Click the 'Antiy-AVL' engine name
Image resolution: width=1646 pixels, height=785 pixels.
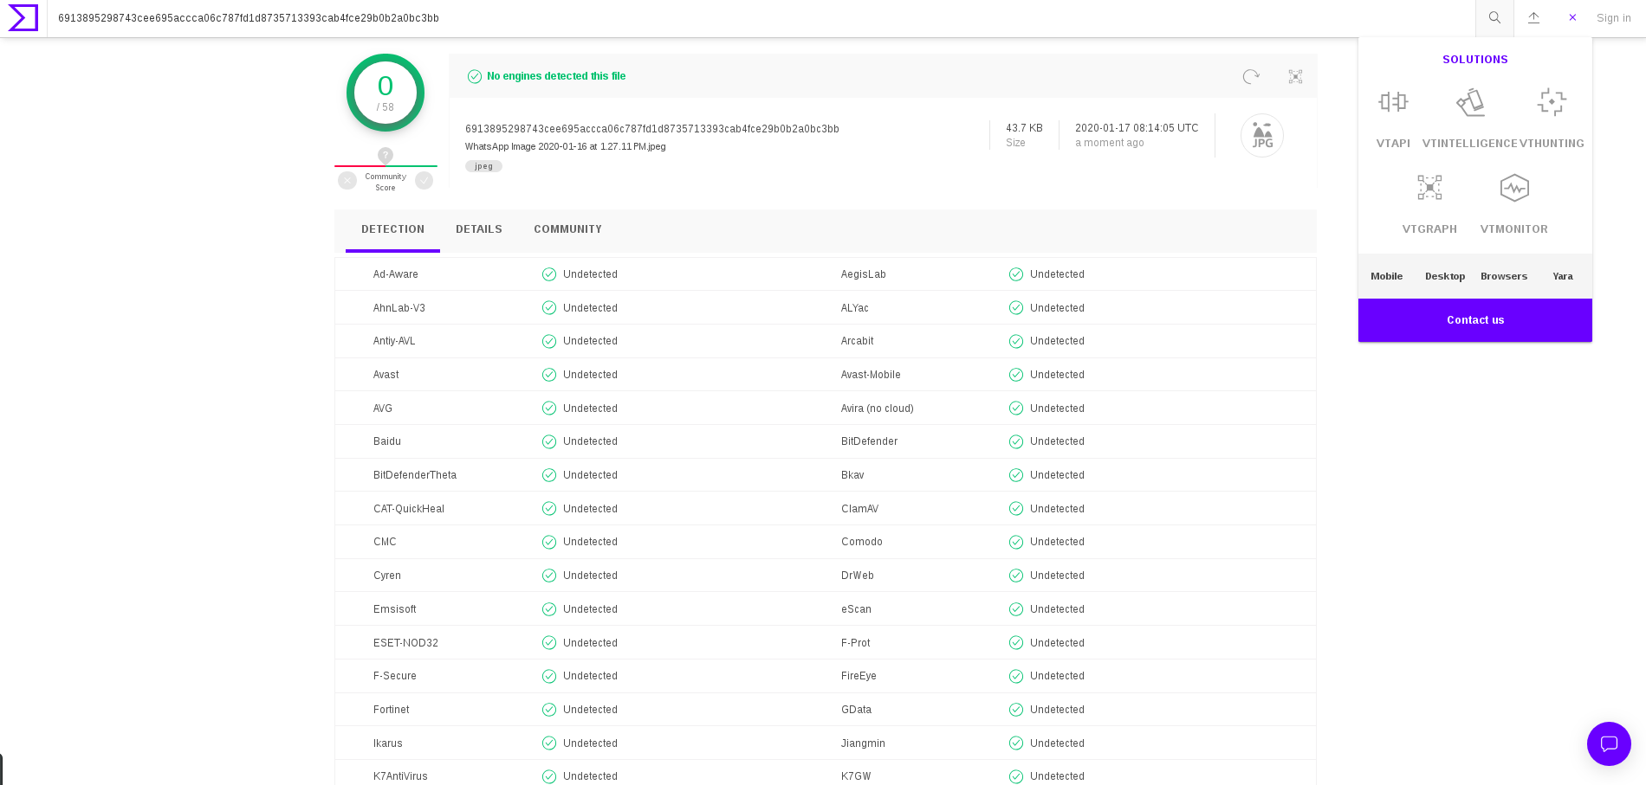click(x=394, y=341)
